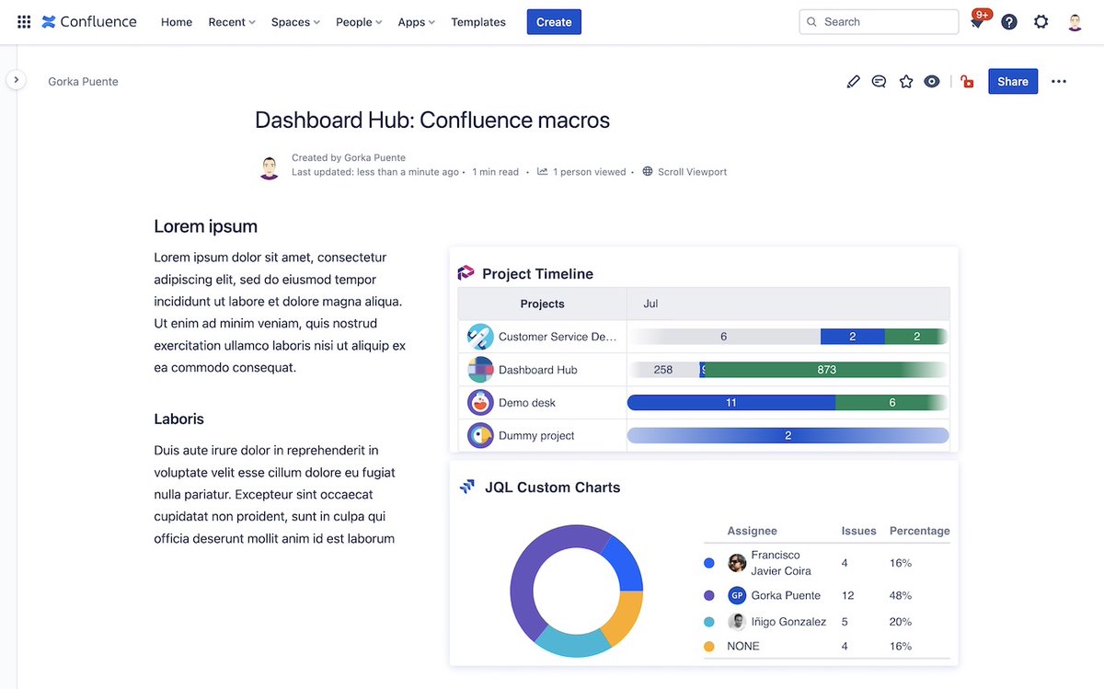Viewport: 1104px width, 689px height.
Task: Open the user profile avatar menu
Action: pyautogui.click(x=1075, y=22)
